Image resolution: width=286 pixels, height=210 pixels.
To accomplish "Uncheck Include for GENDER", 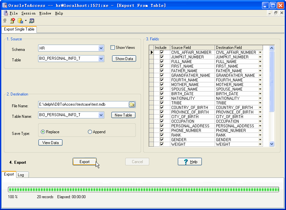I will tap(162, 140).
